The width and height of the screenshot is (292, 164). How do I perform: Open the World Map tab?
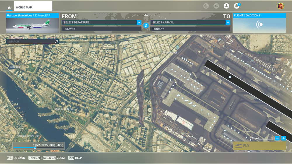pos(33,7)
